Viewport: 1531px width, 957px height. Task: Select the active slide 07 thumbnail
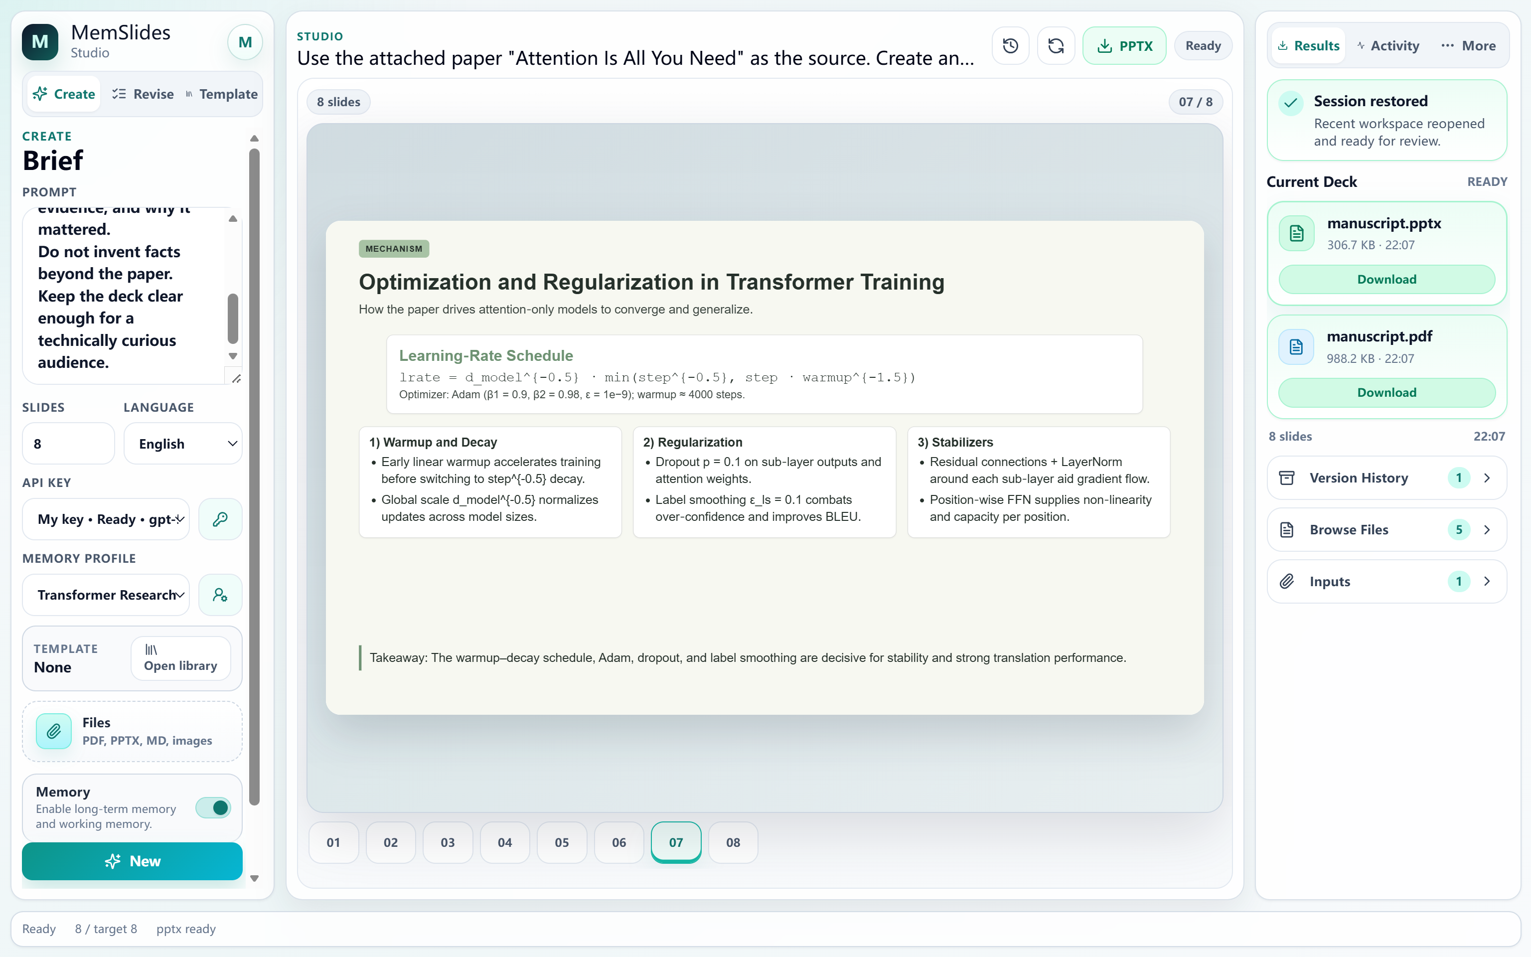tap(676, 842)
